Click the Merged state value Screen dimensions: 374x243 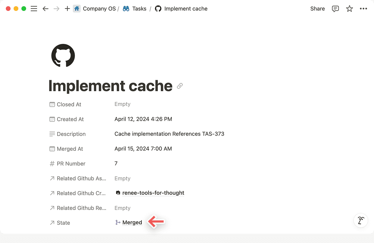131,222
